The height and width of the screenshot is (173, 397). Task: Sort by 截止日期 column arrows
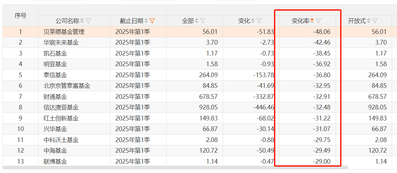click(x=146, y=21)
